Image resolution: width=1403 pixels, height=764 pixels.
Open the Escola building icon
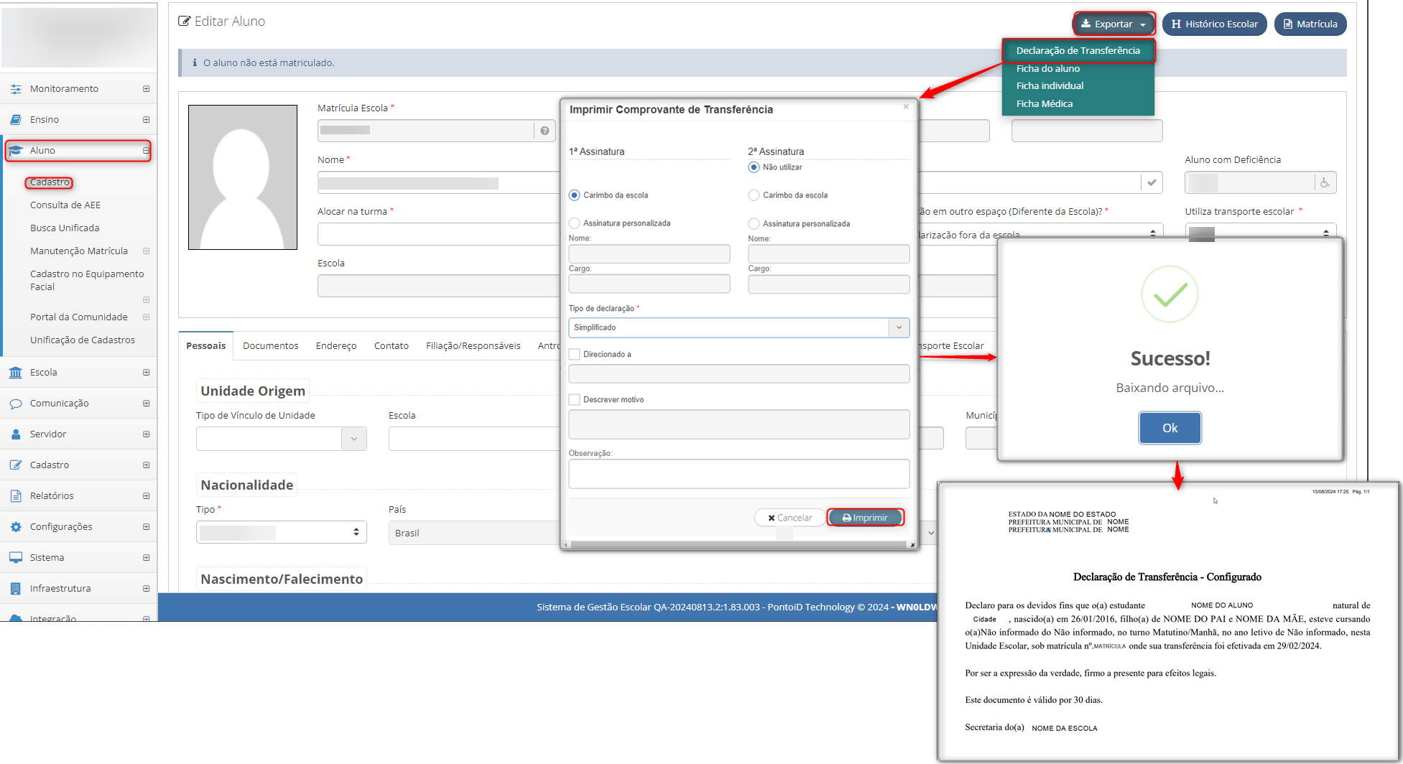[16, 373]
